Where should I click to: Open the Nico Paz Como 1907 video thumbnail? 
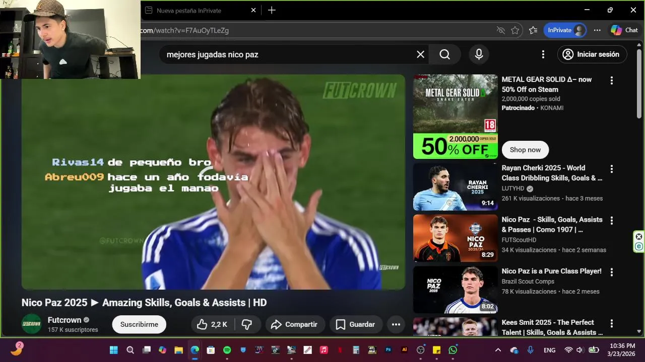tap(456, 238)
